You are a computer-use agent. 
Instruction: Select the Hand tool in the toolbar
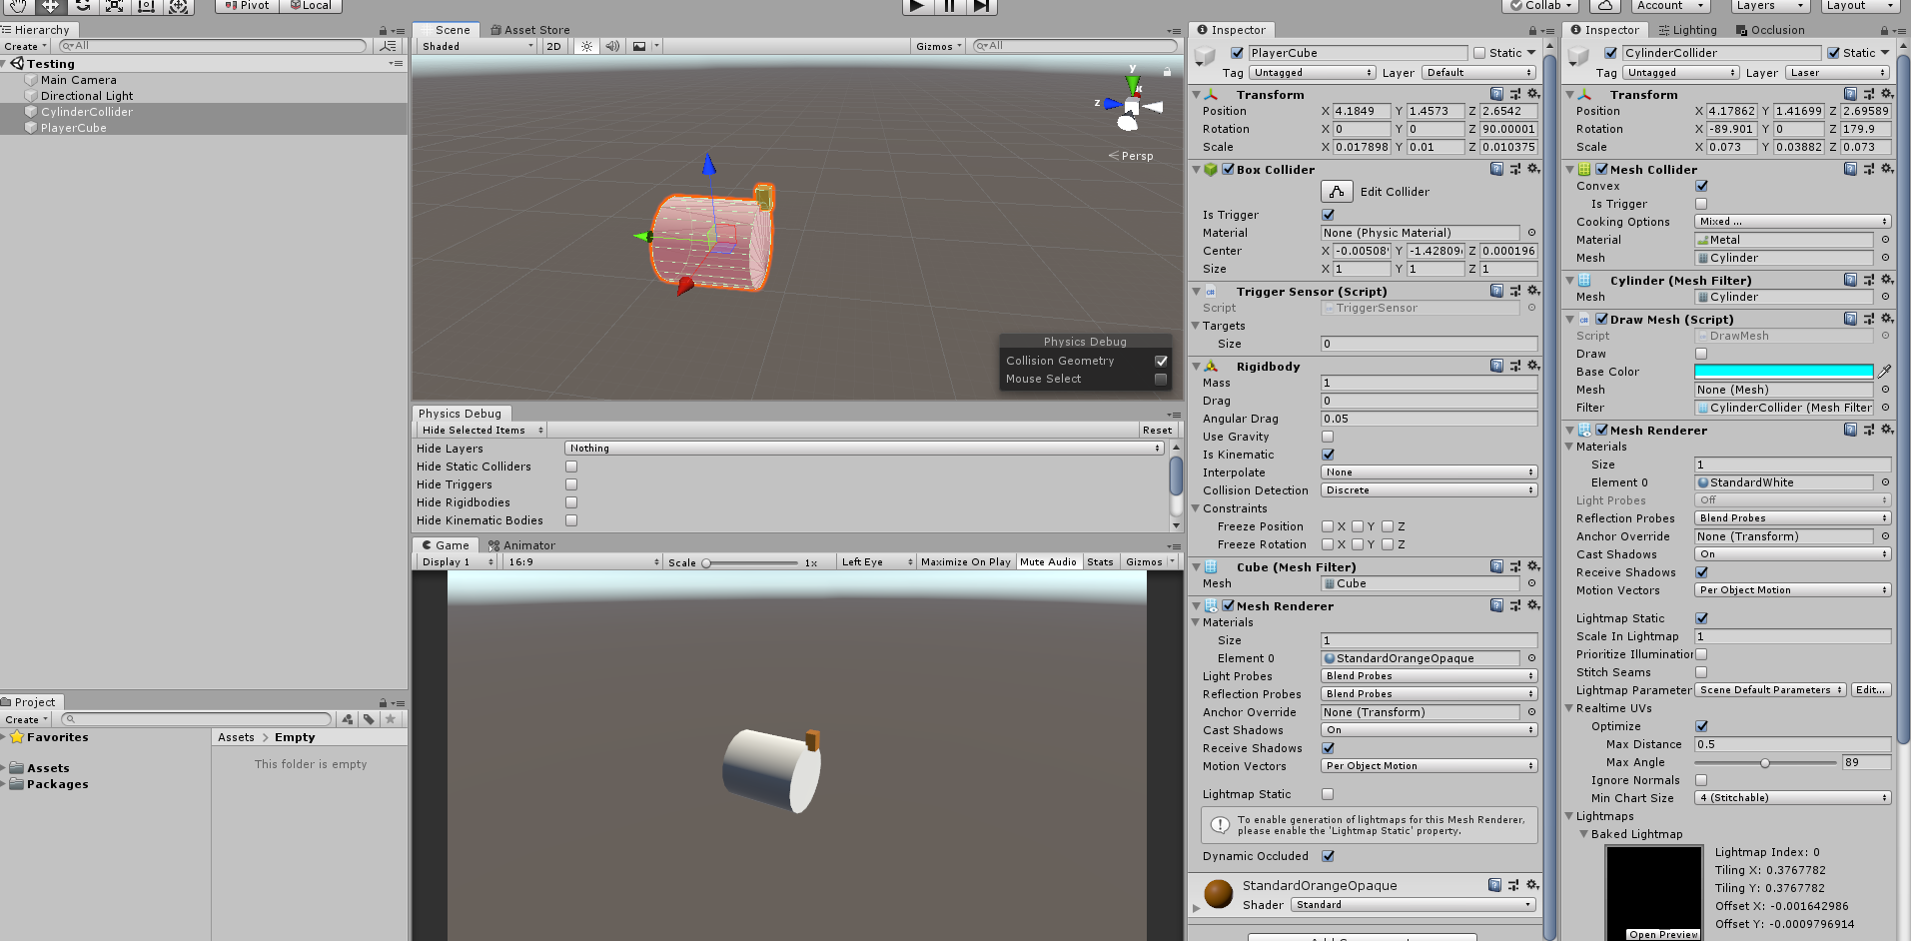(18, 5)
